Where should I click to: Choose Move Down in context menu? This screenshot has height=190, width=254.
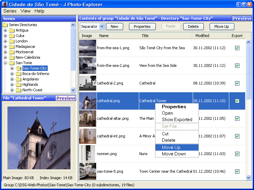[174, 154]
